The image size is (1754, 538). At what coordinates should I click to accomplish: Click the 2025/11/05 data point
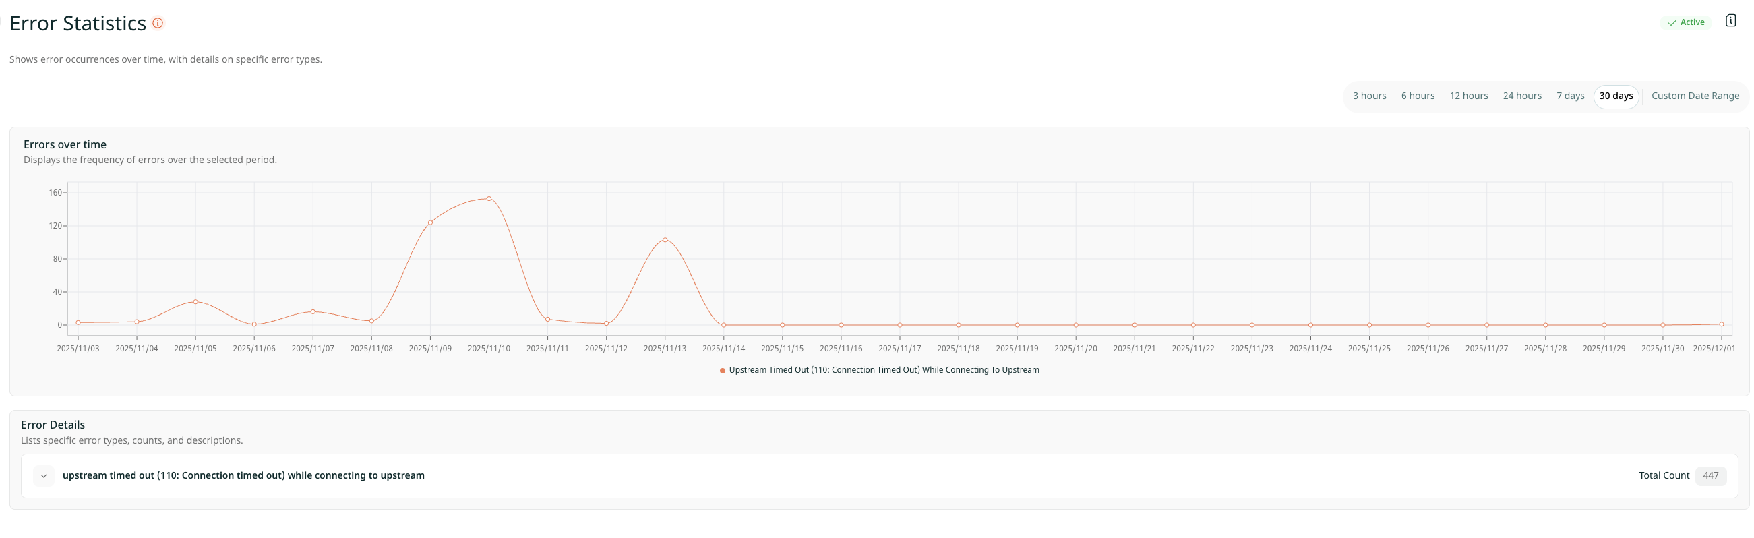pos(195,301)
